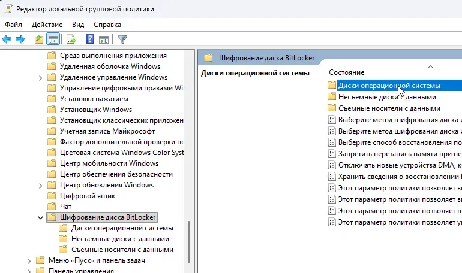The width and height of the screenshot is (462, 273).
Task: Open the Справка menu
Action: click(x=107, y=25)
